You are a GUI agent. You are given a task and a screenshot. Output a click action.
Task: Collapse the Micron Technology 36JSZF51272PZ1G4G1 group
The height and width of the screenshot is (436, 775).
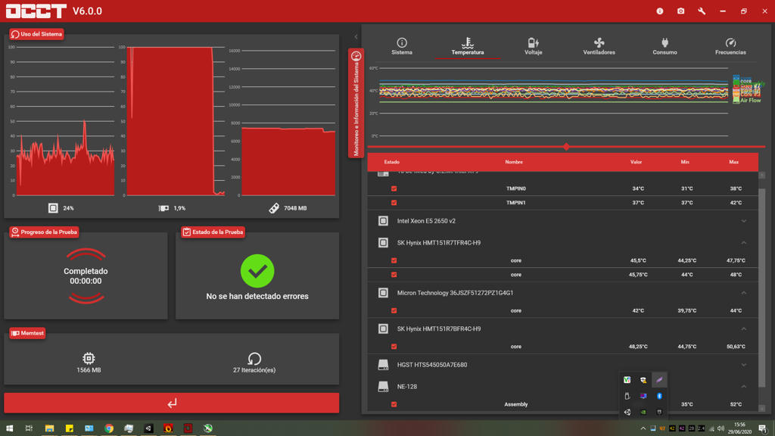click(x=743, y=293)
